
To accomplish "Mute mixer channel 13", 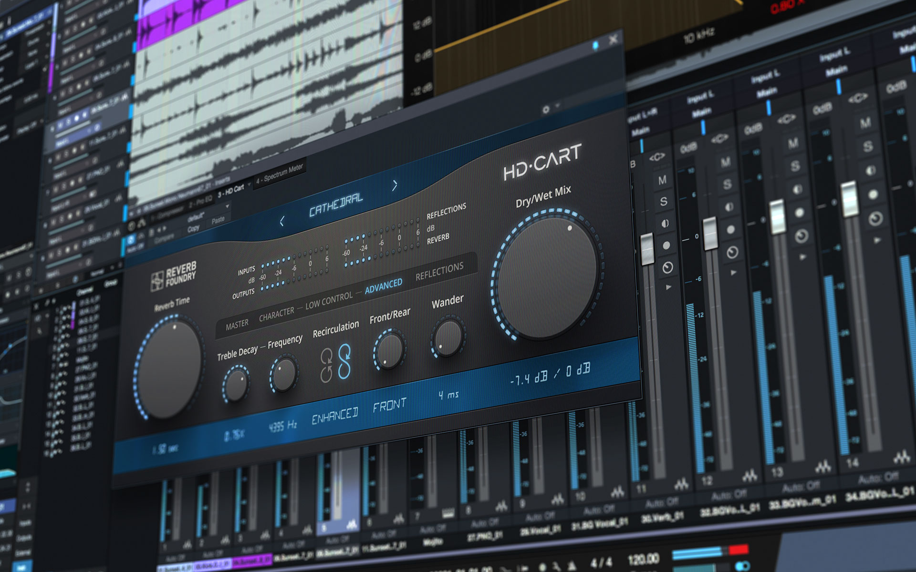I will pos(793,143).
